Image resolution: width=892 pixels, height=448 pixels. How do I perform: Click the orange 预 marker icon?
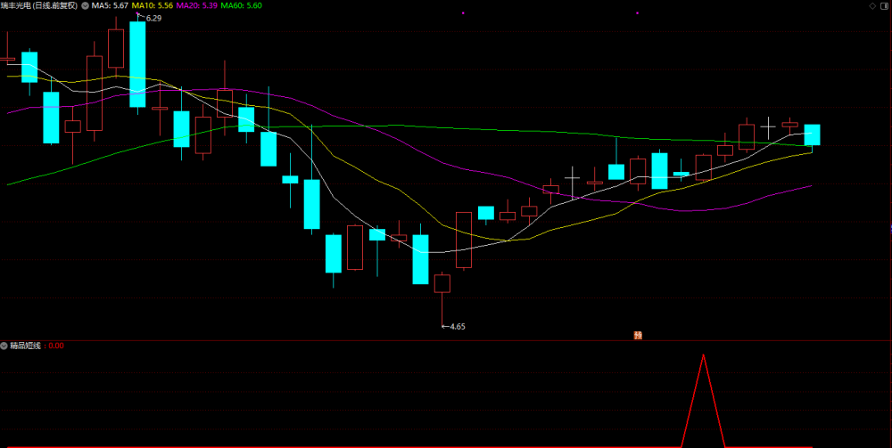(x=638, y=335)
